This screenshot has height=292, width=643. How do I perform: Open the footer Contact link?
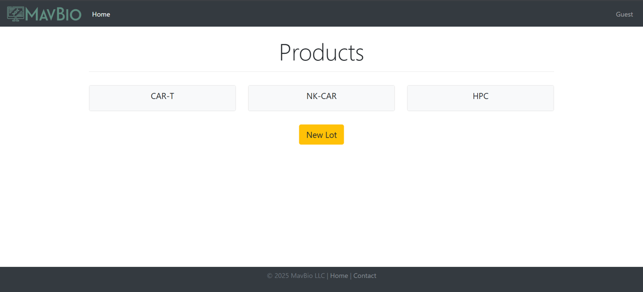365,276
